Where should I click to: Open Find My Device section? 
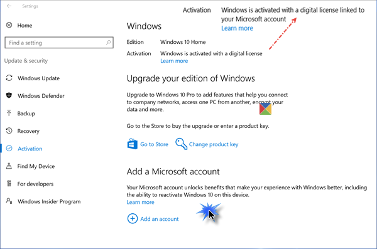(x=36, y=166)
